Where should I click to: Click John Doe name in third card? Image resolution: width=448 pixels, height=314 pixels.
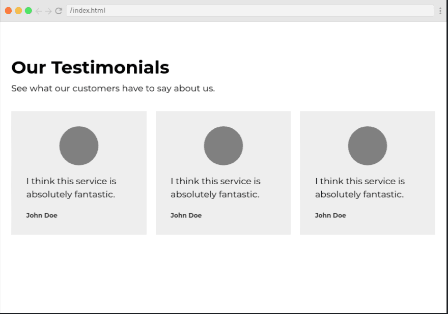click(330, 215)
